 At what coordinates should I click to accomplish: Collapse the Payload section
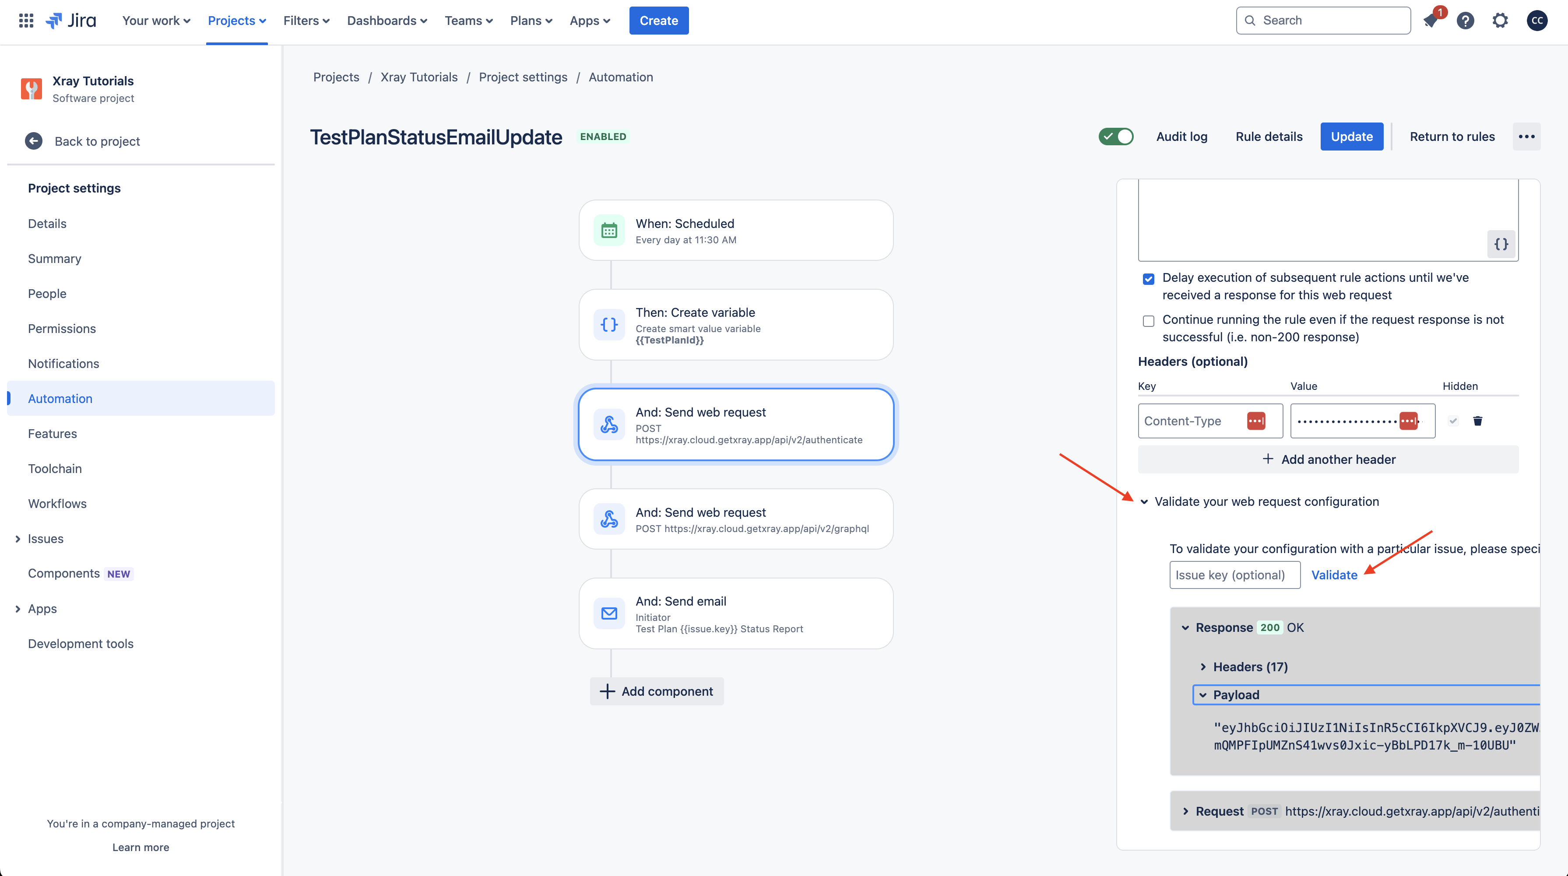(x=1203, y=695)
